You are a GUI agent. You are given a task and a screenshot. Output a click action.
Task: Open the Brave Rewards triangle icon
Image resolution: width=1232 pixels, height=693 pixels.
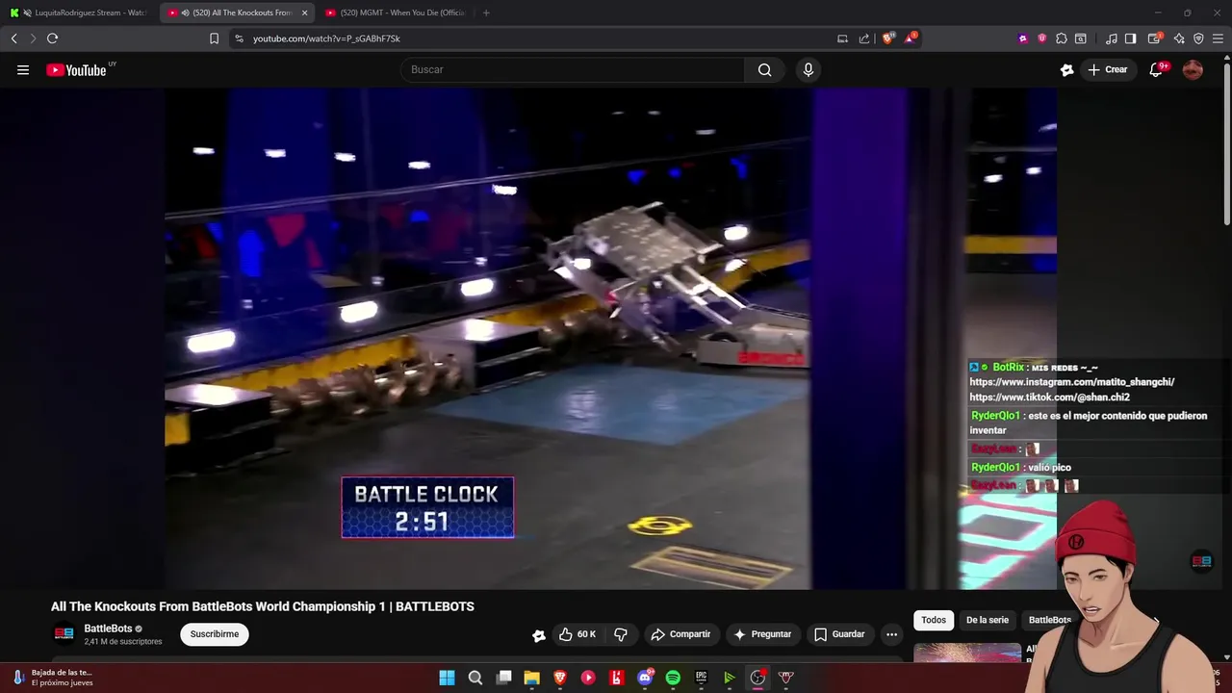(x=910, y=38)
